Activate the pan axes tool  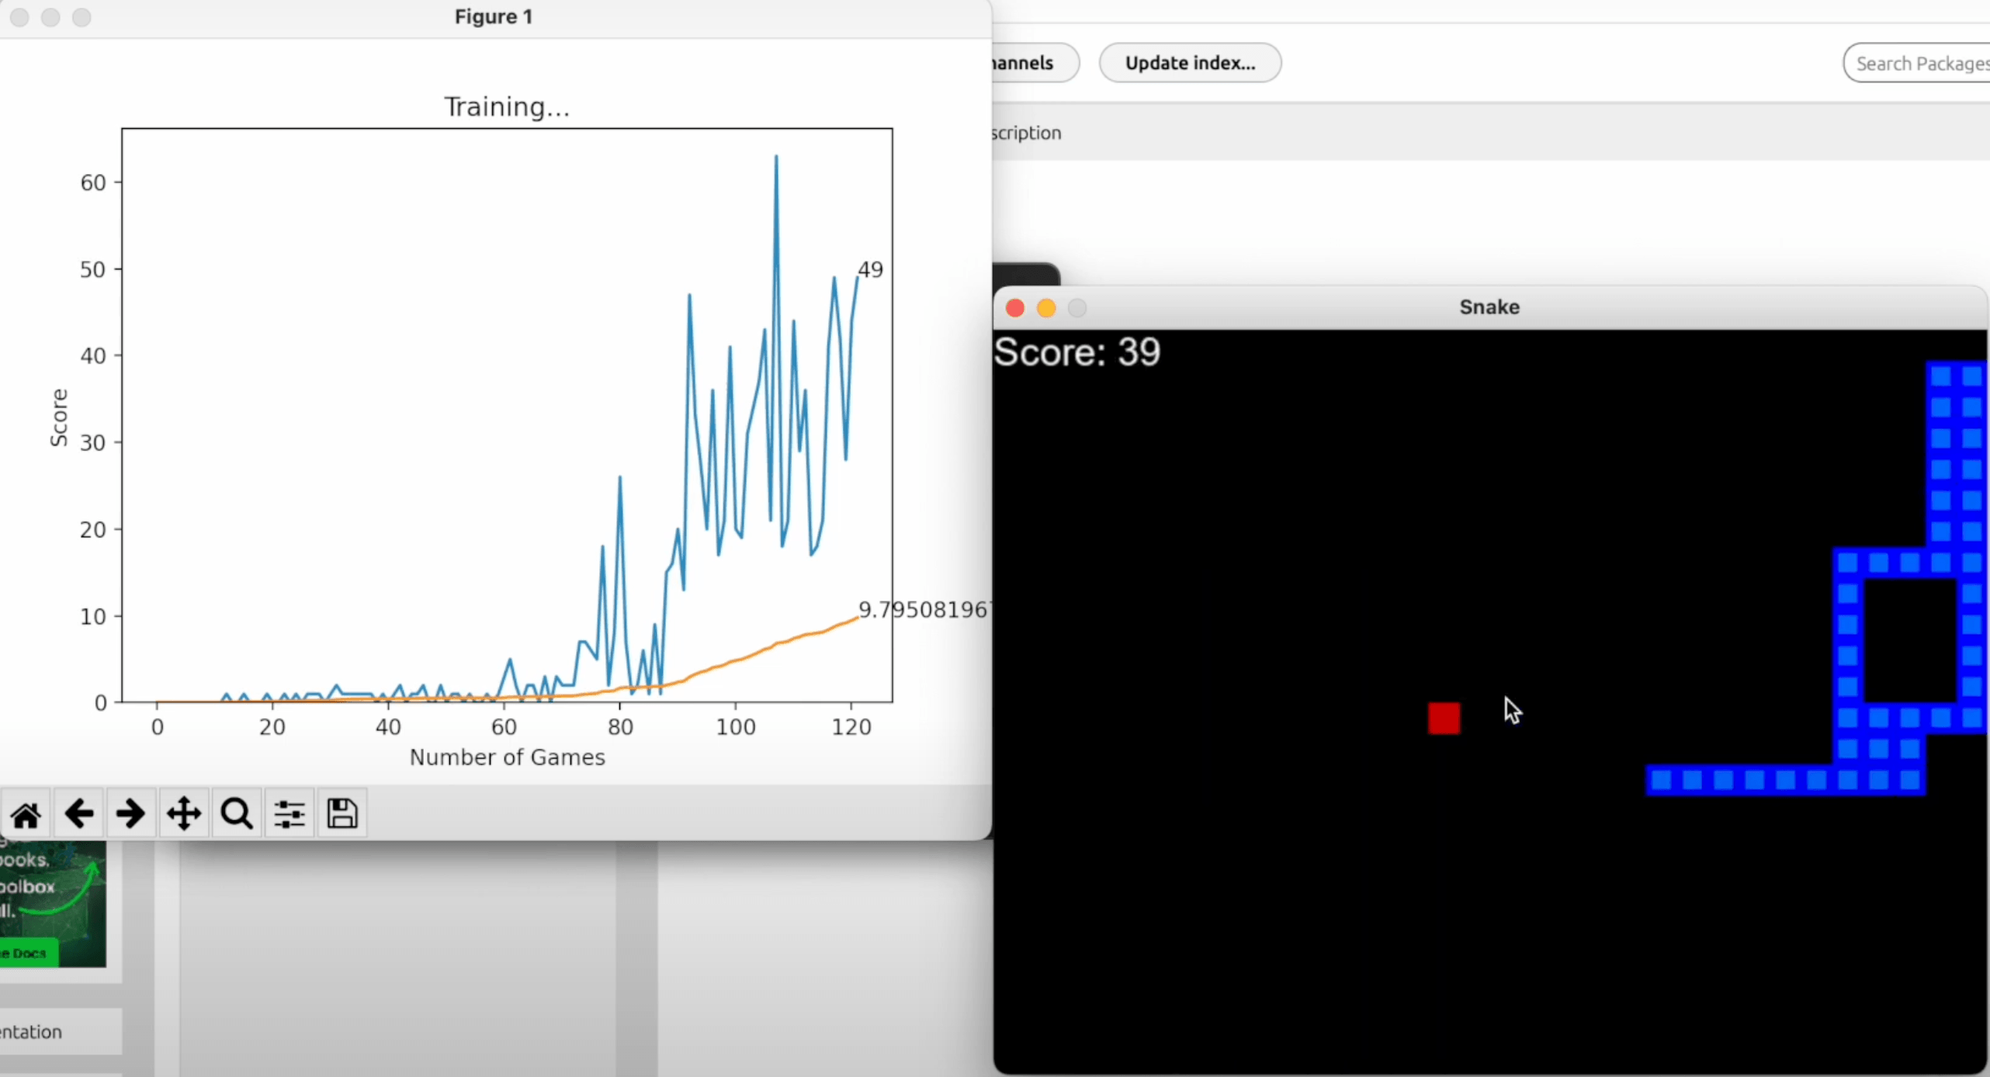[x=184, y=815]
